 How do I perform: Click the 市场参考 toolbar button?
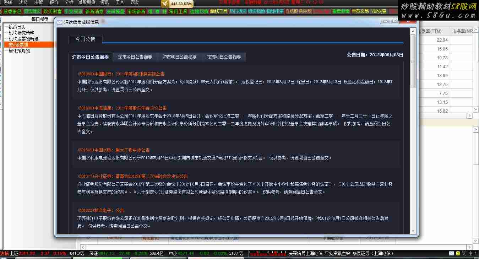pyautogui.click(x=136, y=11)
